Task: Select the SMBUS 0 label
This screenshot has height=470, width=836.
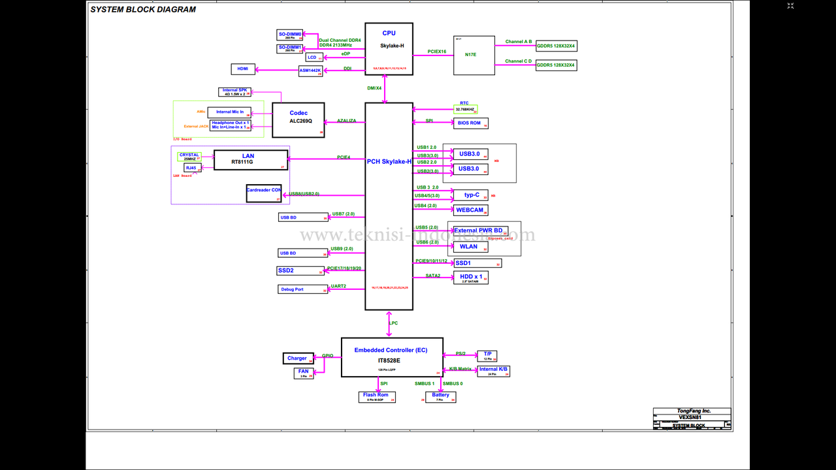Action: tap(453, 384)
